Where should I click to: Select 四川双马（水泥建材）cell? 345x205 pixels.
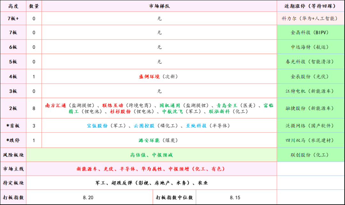click(310, 140)
